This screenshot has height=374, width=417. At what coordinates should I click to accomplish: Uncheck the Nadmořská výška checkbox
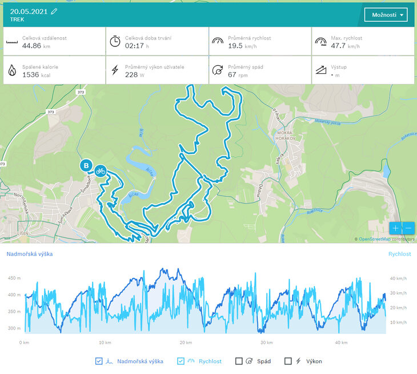point(99,361)
